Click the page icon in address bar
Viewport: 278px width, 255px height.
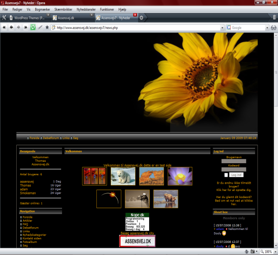tap(54, 27)
